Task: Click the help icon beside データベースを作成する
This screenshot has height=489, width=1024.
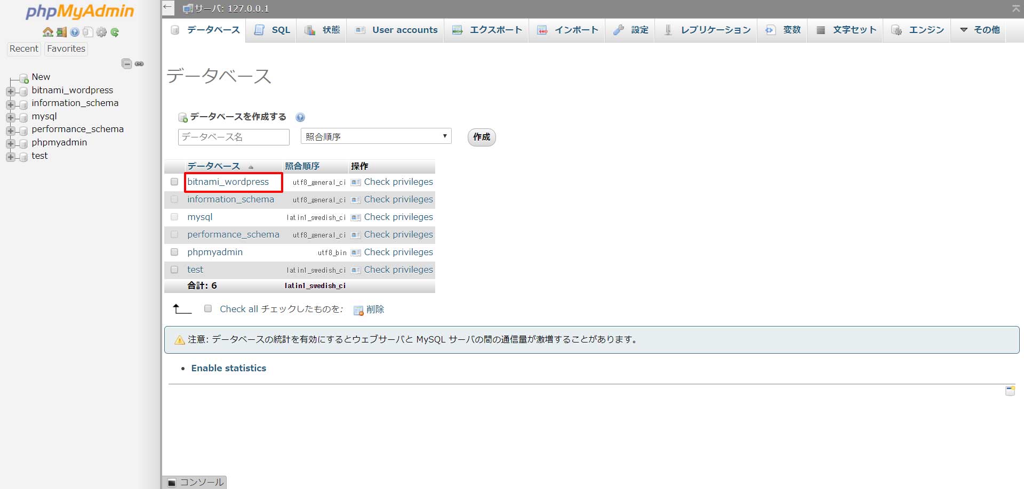Action: coord(300,117)
